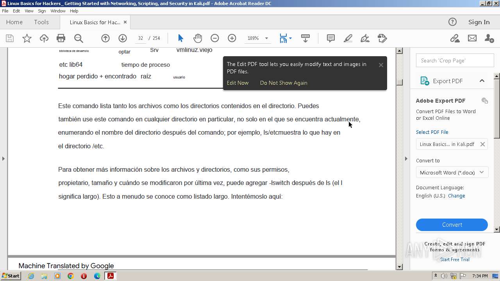Open the media player taskbar icon
Viewport: 500px width, 281px height.
tap(57, 276)
